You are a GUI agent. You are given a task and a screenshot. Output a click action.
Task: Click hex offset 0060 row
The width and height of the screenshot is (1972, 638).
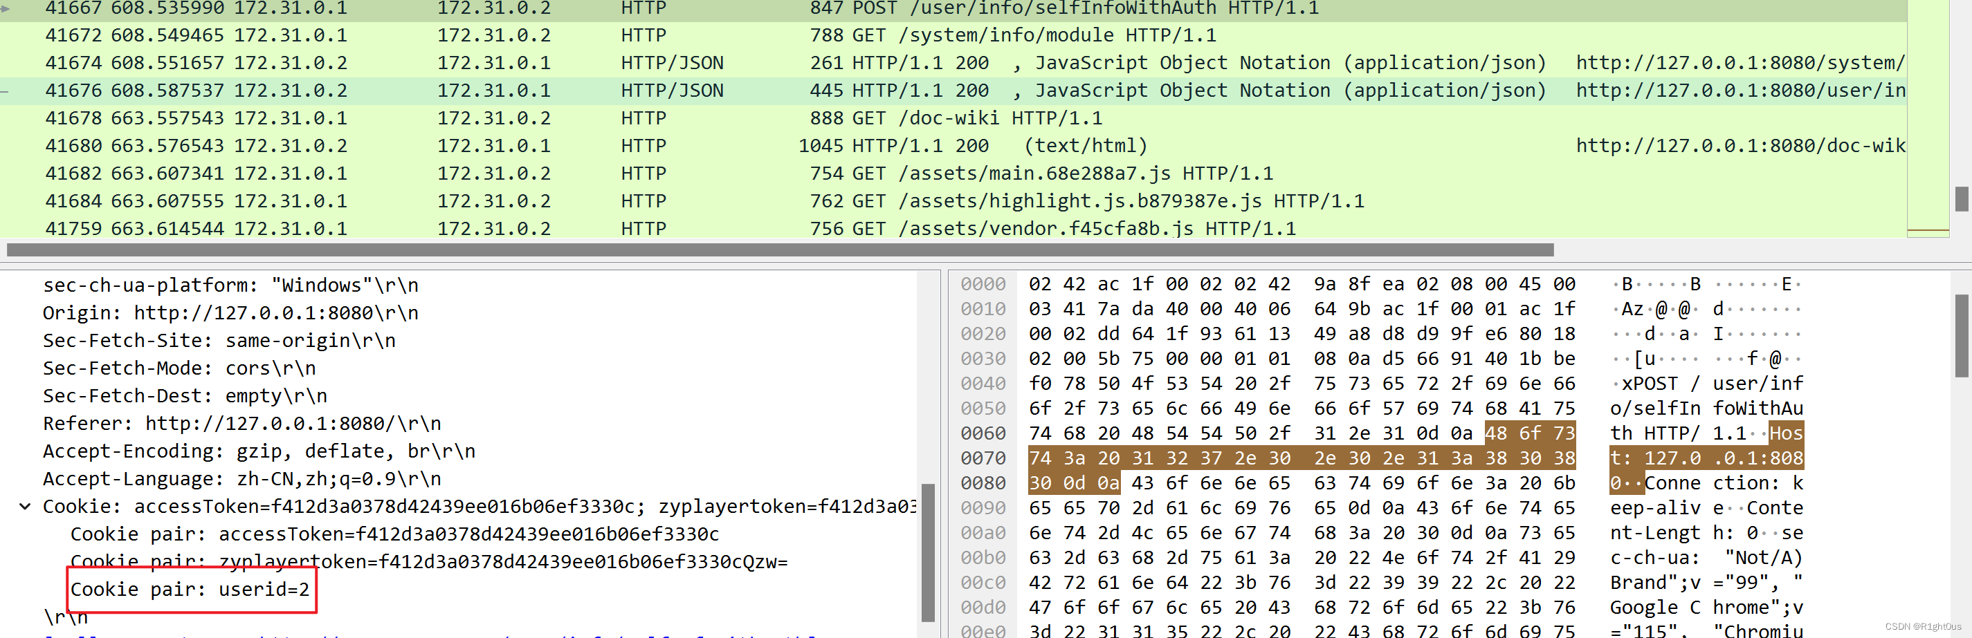click(983, 434)
